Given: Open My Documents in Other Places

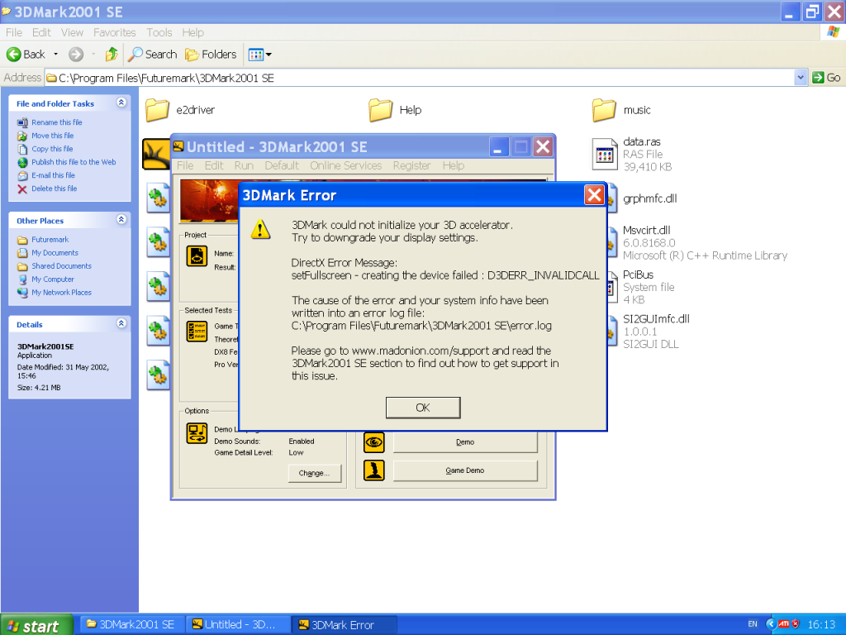Looking at the screenshot, I should pos(55,253).
